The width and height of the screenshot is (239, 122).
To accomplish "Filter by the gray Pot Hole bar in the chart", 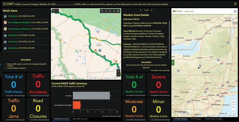I will pos(91,96).
